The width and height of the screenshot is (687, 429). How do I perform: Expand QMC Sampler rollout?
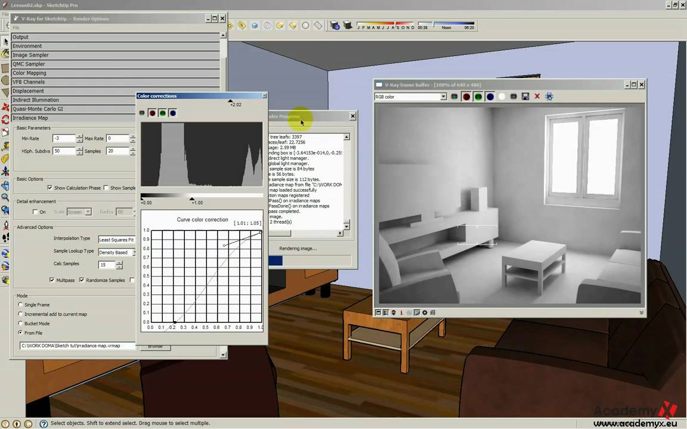116,64
